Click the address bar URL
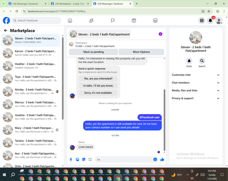The width and height of the screenshot is (228, 181). click(x=57, y=11)
